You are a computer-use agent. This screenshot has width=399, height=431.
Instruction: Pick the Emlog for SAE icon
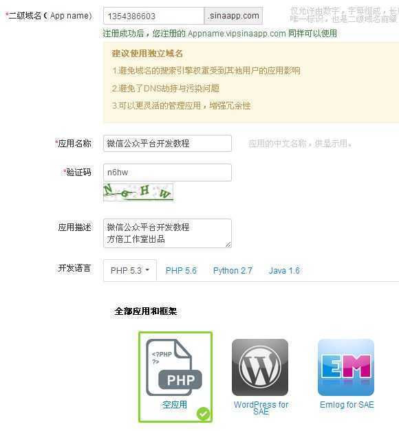click(346, 367)
